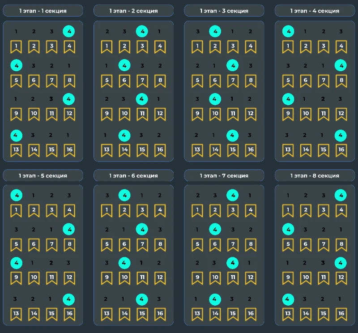Click number 3 above bookmark 4 in 4 секция
Viewport: 358px width, 333px height.
341,31
